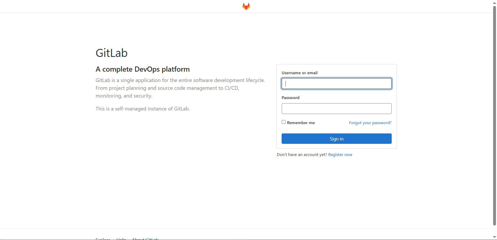Click the vertical scrollbar thumb
The height and width of the screenshot is (240, 497).
pos(494,115)
